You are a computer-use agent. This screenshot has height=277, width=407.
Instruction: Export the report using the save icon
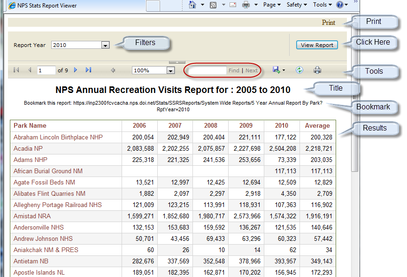[x=276, y=69]
